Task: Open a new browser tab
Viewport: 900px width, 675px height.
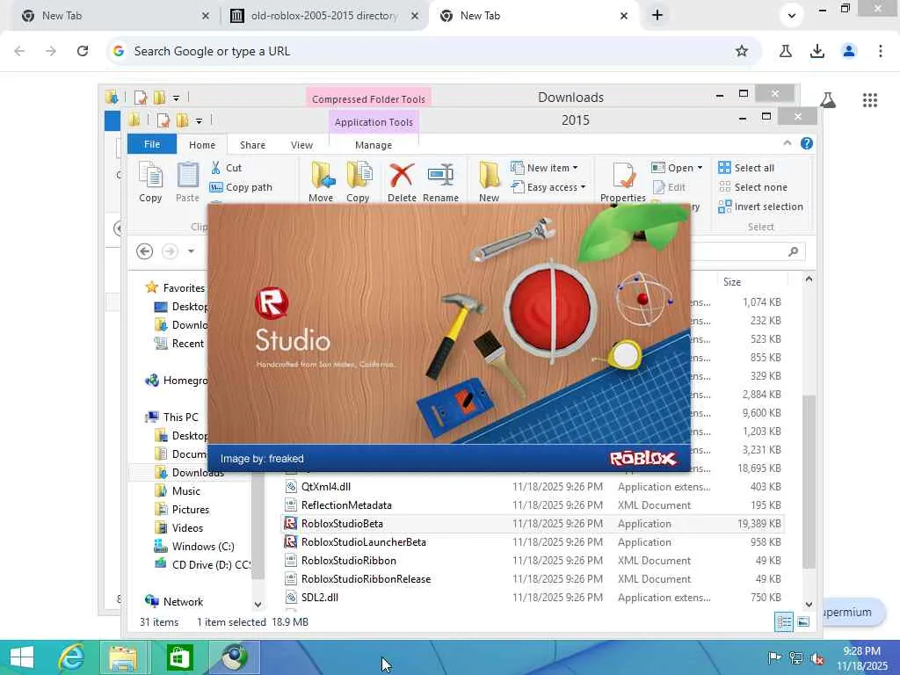Action: (x=657, y=16)
